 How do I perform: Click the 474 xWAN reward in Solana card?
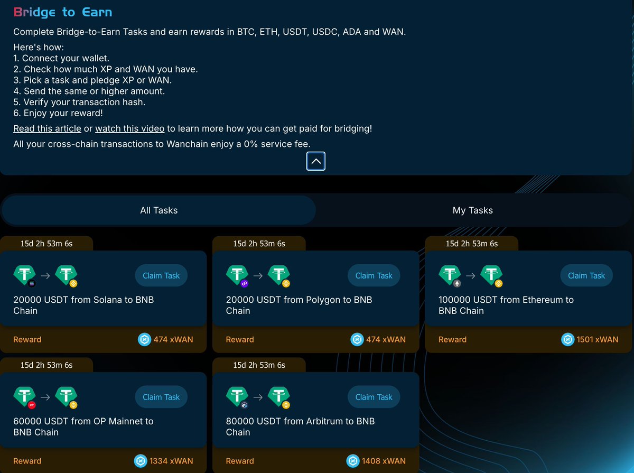[x=173, y=339]
